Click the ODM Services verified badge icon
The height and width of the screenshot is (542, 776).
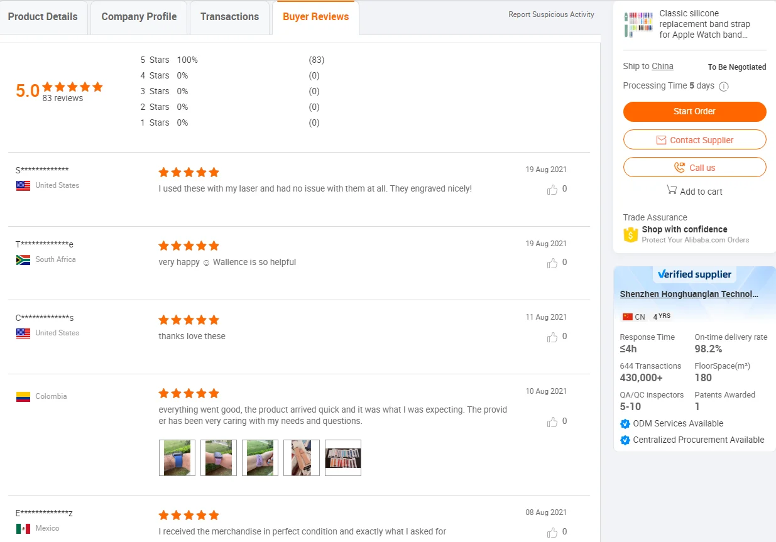pos(625,424)
